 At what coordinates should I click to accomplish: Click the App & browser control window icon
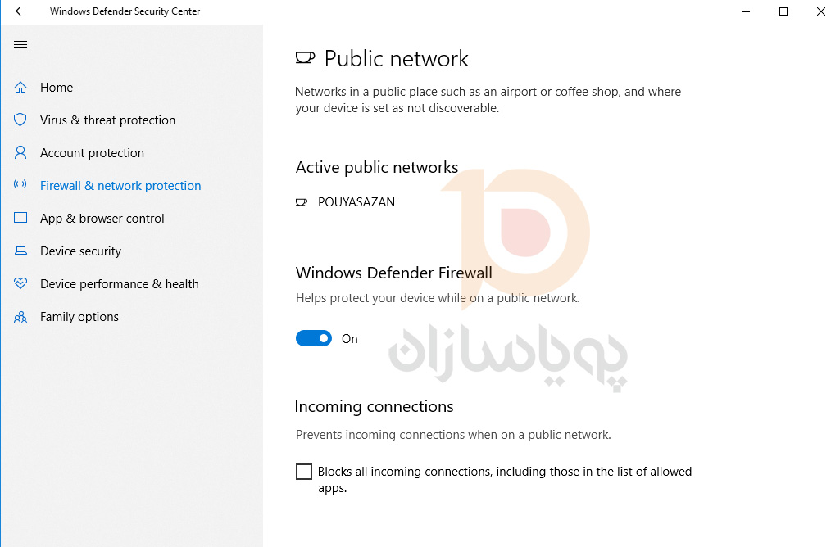tap(20, 218)
